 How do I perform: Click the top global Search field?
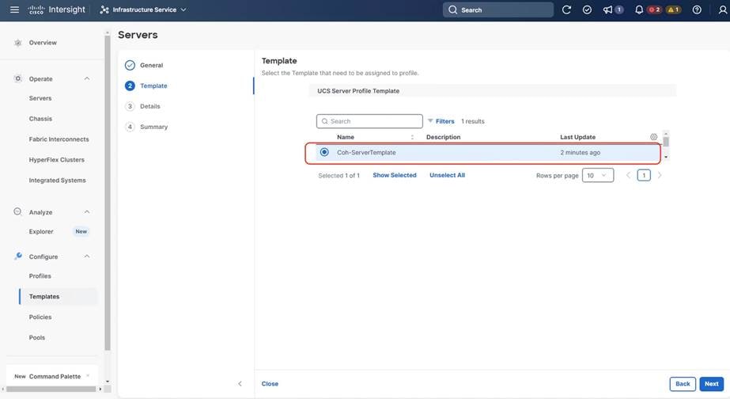pos(498,9)
